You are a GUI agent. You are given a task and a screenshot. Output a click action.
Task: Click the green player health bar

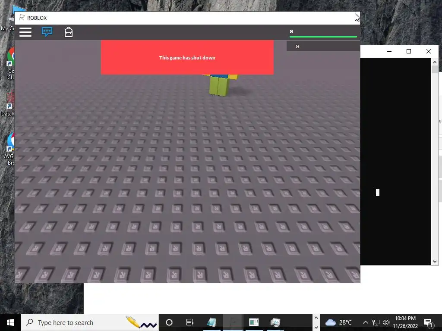tap(323, 37)
